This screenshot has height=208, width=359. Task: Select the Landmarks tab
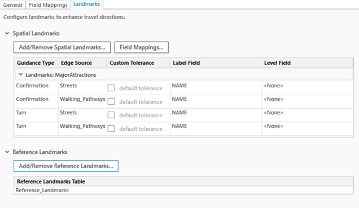tap(87, 4)
